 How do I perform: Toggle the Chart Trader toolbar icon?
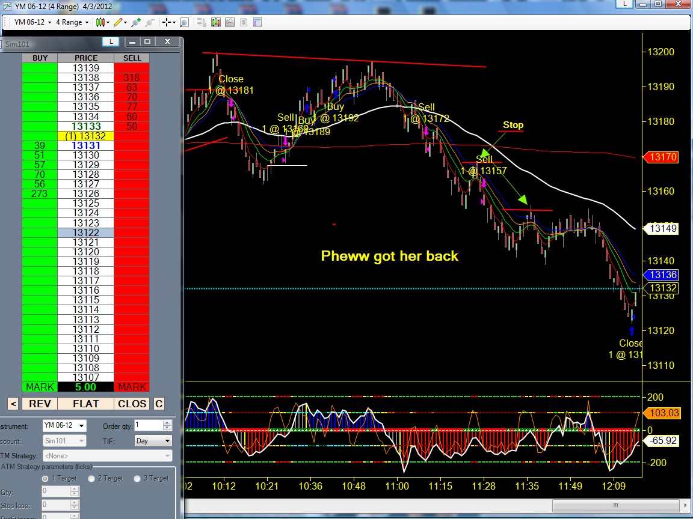click(x=202, y=22)
